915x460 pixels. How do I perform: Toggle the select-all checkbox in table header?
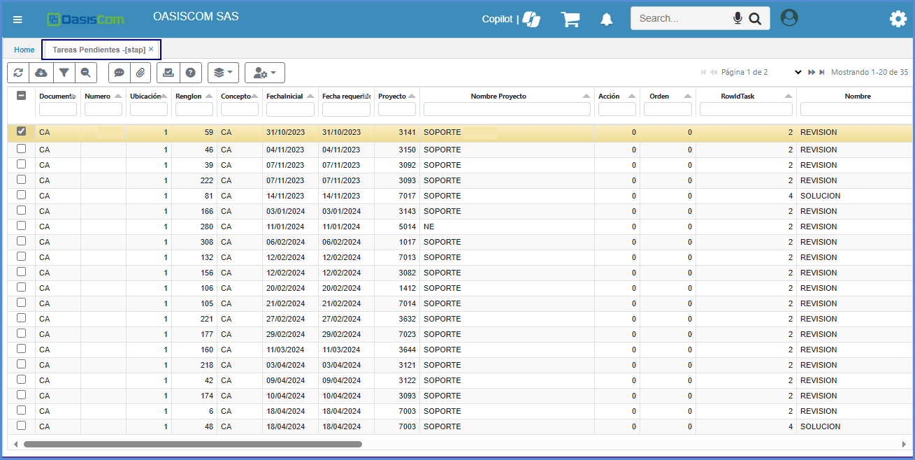point(21,96)
